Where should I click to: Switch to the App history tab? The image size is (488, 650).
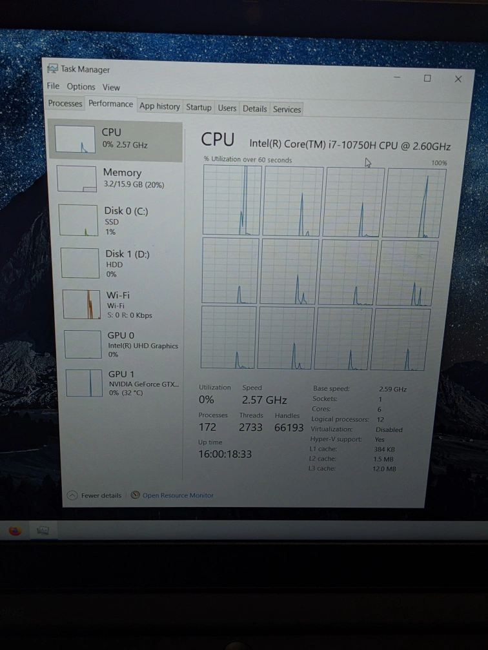(159, 106)
